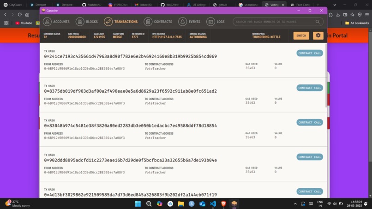Screen dimensions: 372x209
Task: Switch to the Contracts tab in Ganache
Action: tap(158, 22)
